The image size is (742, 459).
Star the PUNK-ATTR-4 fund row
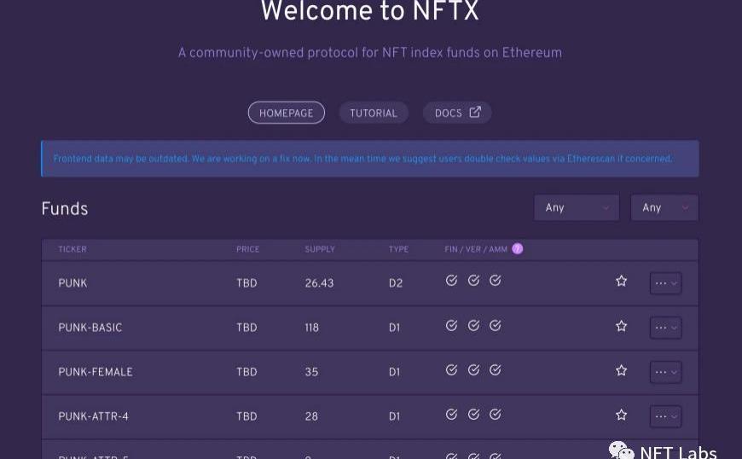[621, 415]
